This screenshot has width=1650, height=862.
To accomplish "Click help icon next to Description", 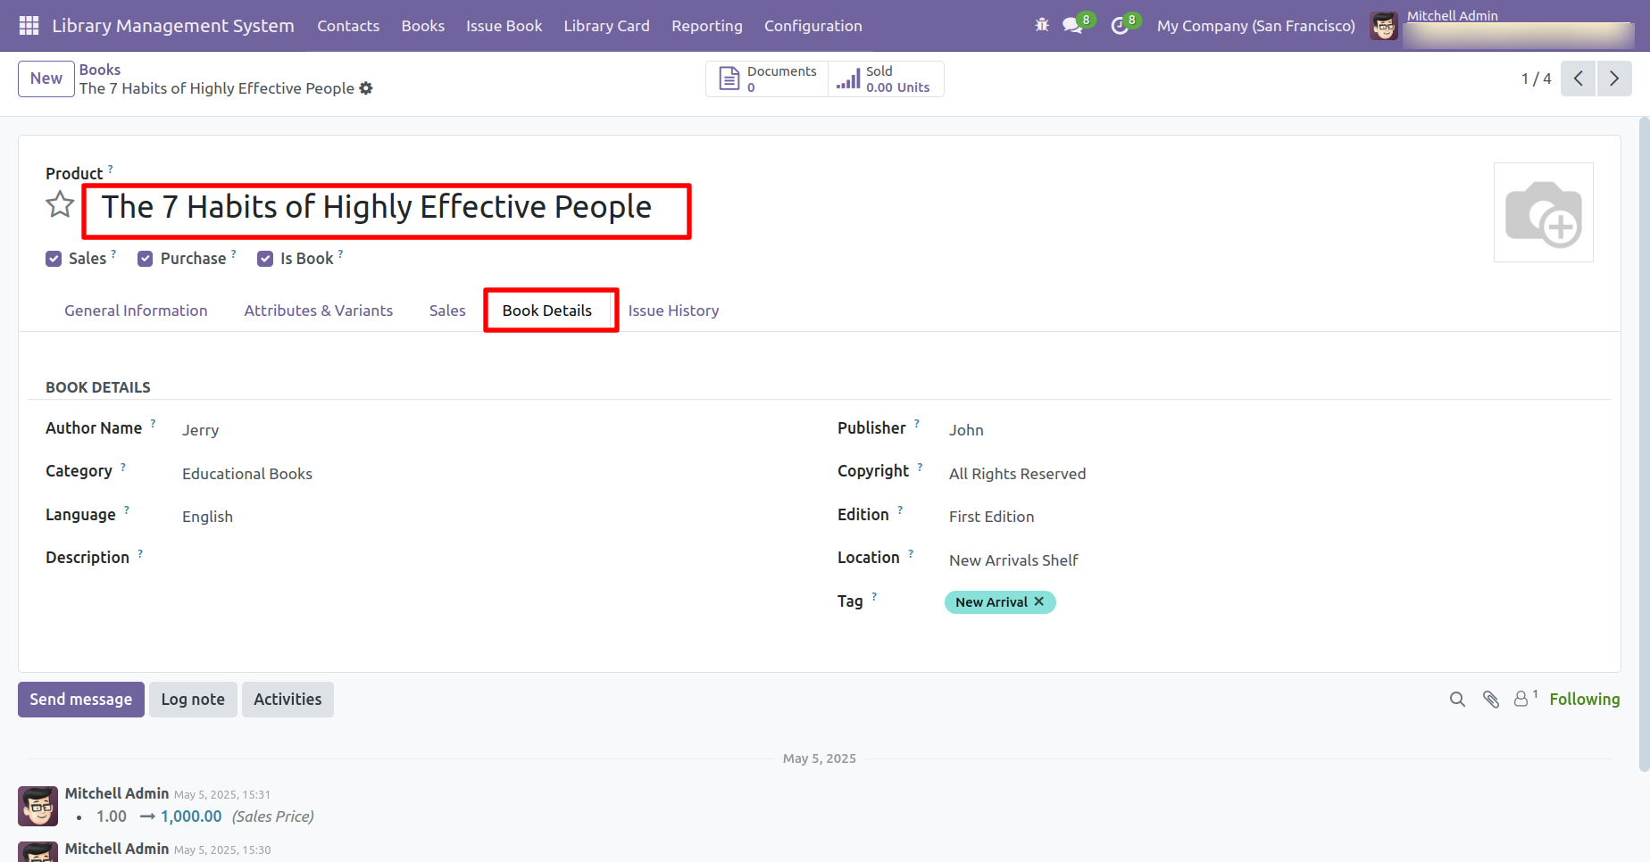I will [x=140, y=553].
